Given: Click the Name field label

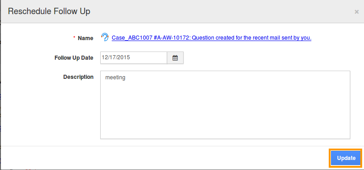Looking at the screenshot, I should 86,38.
